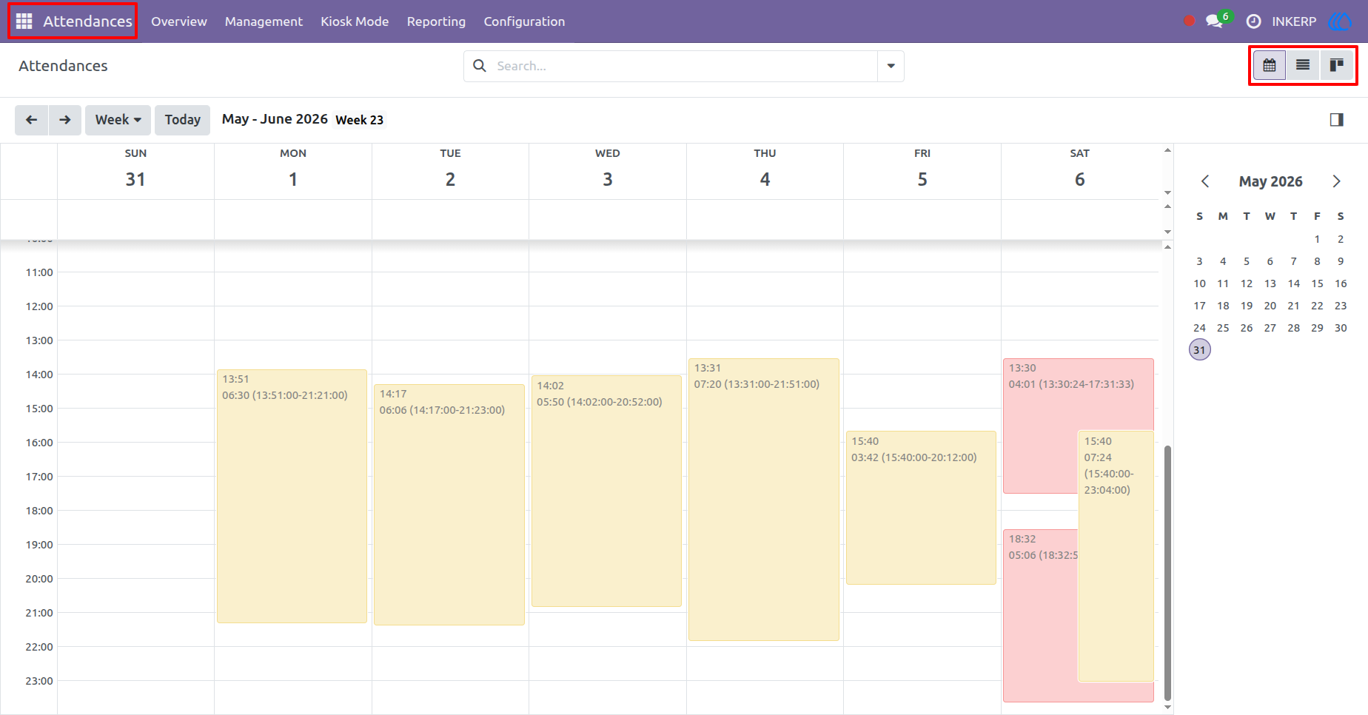Viewport: 1368px width, 715px height.
Task: Go to the previous week
Action: [x=32, y=120]
